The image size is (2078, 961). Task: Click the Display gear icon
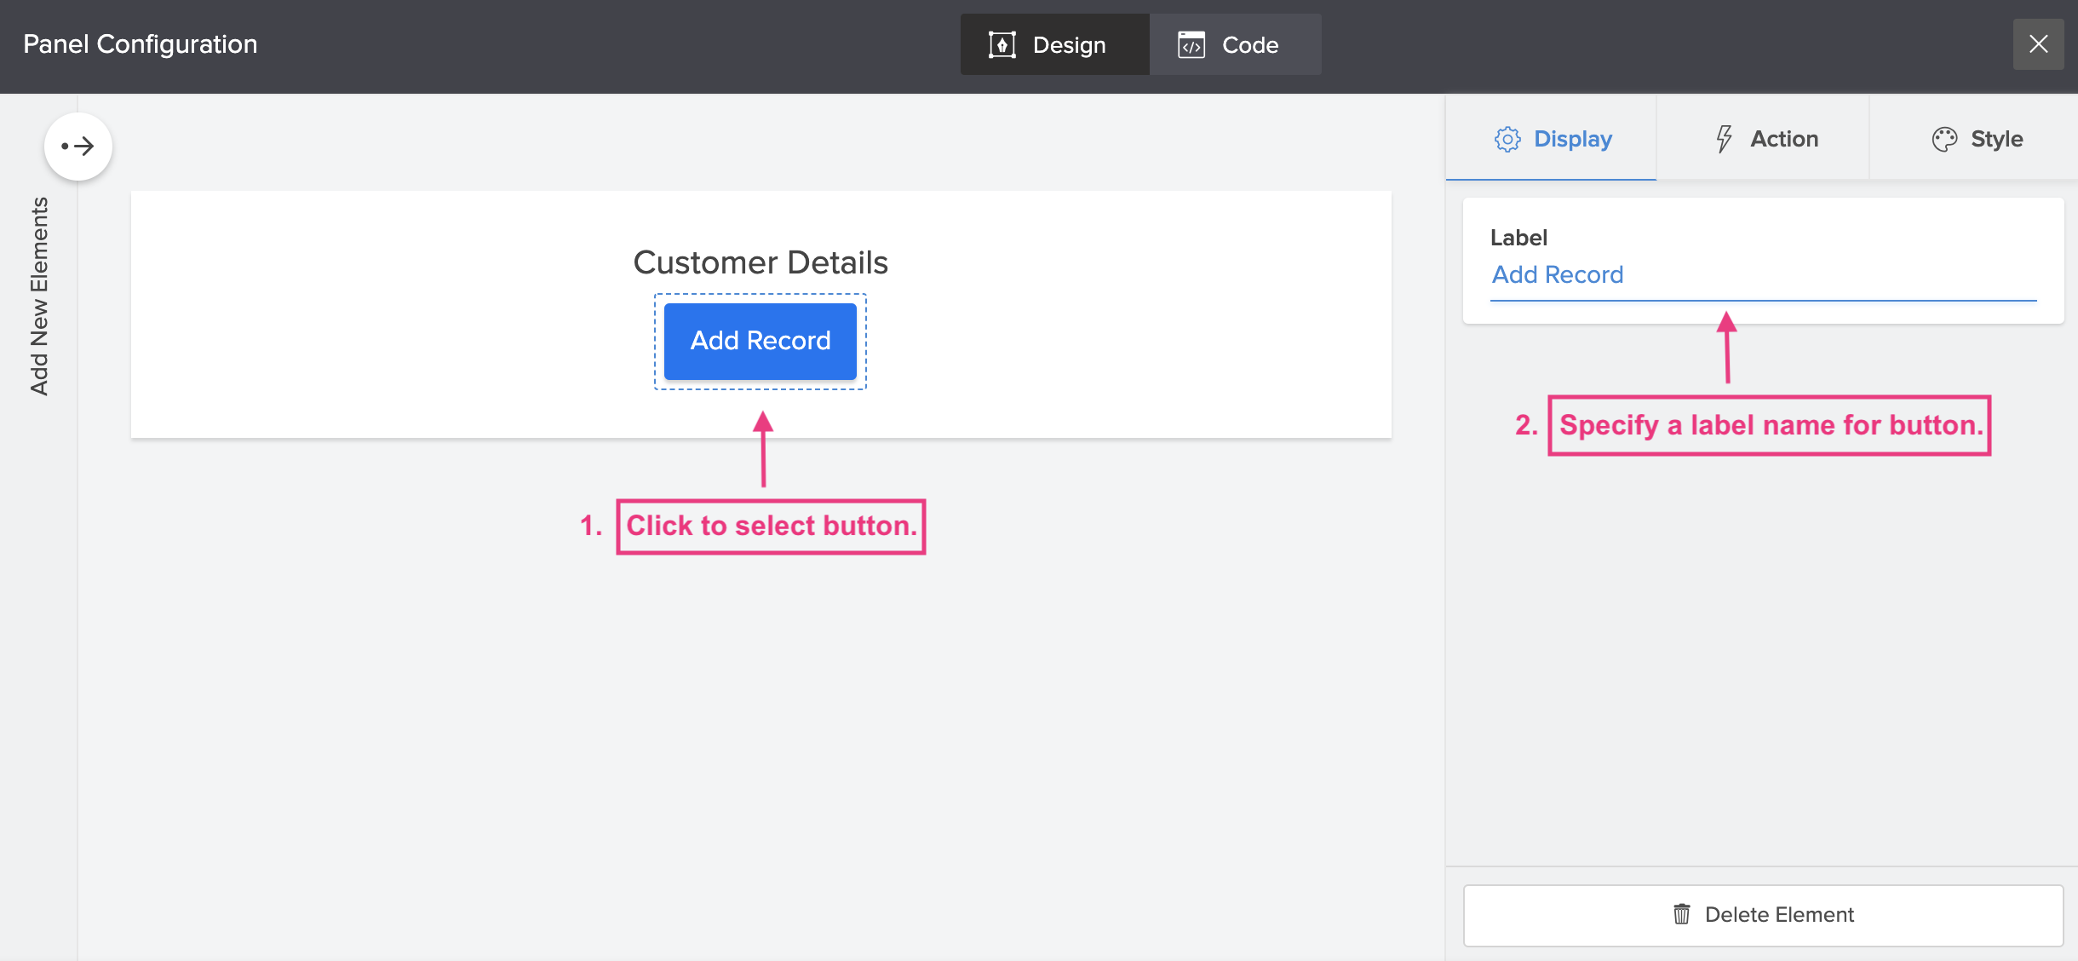coord(1507,139)
